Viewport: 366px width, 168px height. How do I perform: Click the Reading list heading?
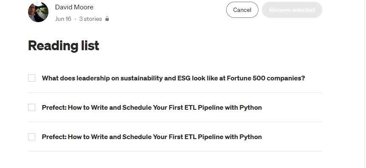point(63,46)
